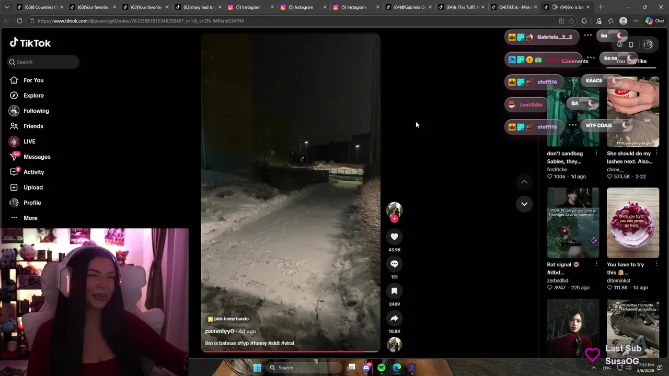Focus the TikTok search field
The width and height of the screenshot is (669, 376).
click(43, 62)
